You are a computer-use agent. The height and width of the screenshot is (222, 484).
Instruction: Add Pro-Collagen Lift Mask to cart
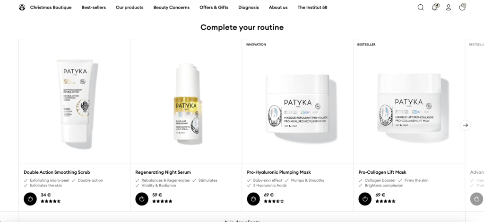pos(365,199)
